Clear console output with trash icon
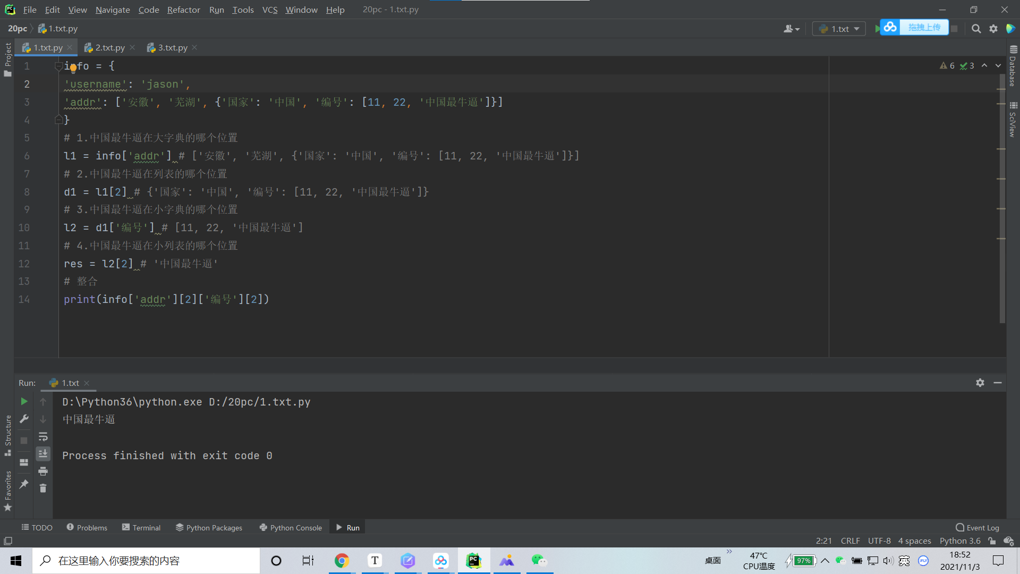The image size is (1020, 574). click(43, 488)
